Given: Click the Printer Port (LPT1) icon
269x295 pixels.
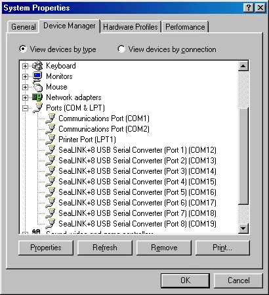Looking at the screenshot, I should tap(51, 140).
